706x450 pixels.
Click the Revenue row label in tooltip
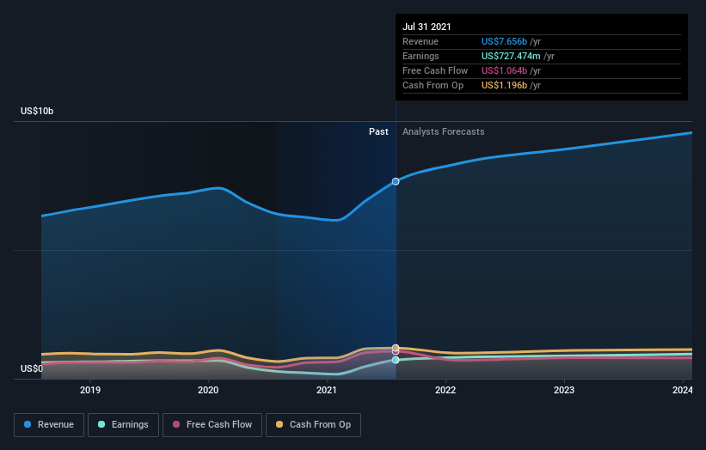tap(421, 41)
